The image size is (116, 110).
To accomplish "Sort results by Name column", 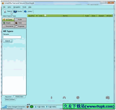I will tap(65, 16).
